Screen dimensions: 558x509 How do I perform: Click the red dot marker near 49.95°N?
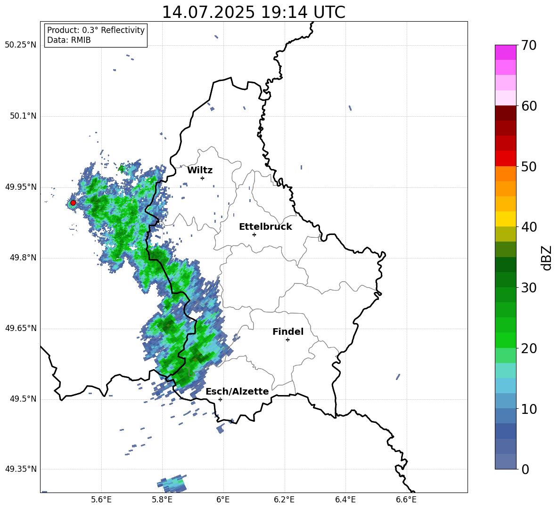(73, 203)
